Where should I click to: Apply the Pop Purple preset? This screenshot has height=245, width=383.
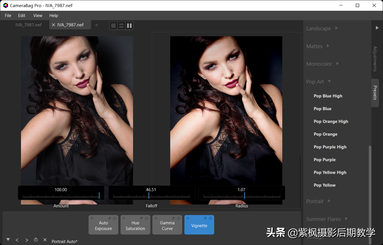click(325, 160)
